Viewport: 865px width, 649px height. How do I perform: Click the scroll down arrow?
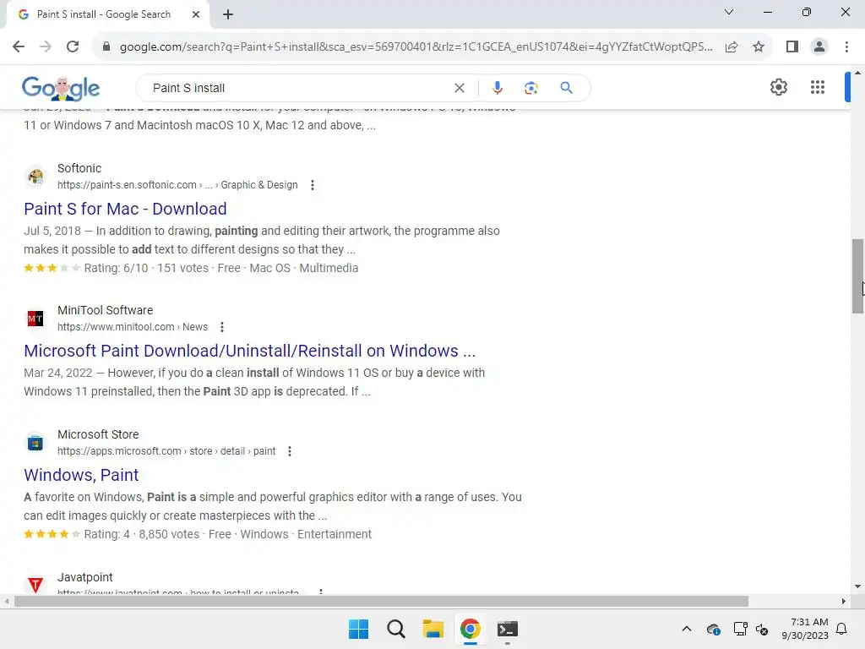[x=857, y=586]
